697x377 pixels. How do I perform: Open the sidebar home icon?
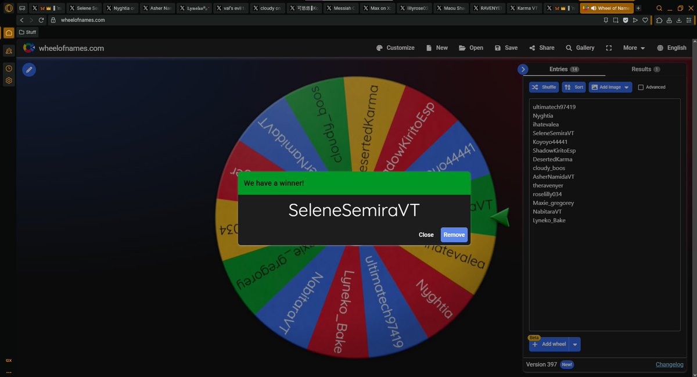tap(9, 33)
